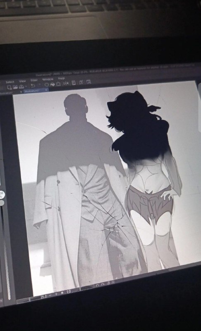The width and height of the screenshot is (201, 331).
Task: Click the New document icon in the command bar
Action: tap(10, 87)
